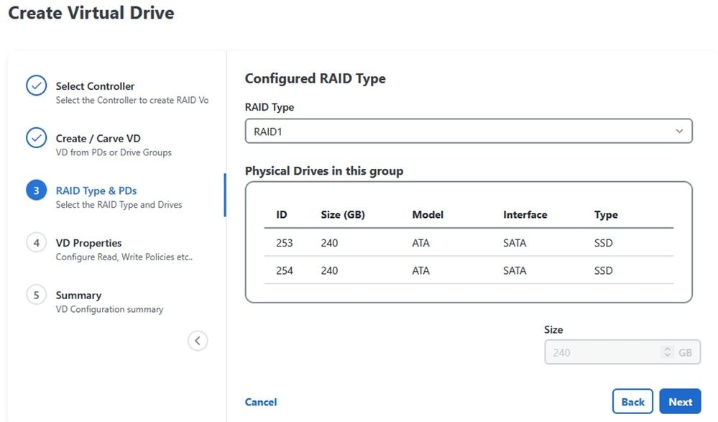Click the 240 size cell for drive 253
Screen dimensions: 718x422
coord(329,243)
